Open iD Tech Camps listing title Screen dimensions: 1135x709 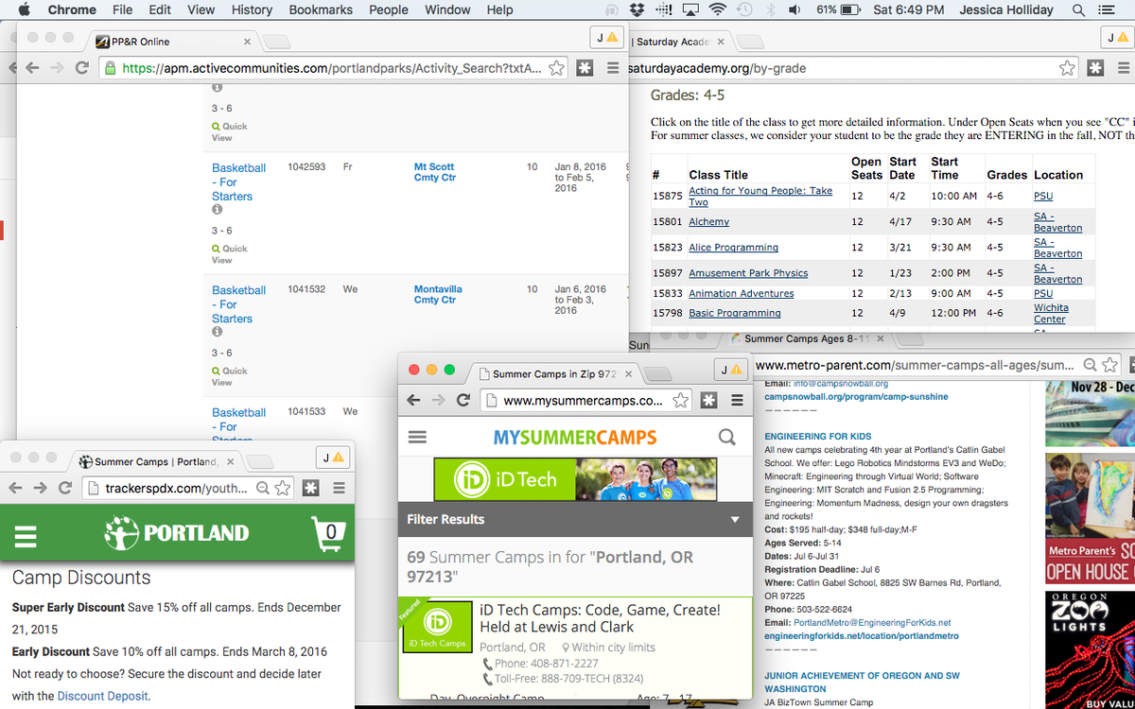[600, 618]
